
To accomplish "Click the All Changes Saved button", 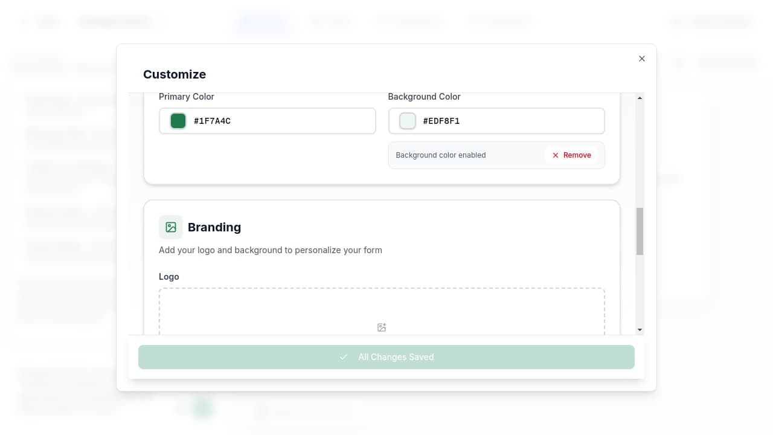I will click(386, 356).
